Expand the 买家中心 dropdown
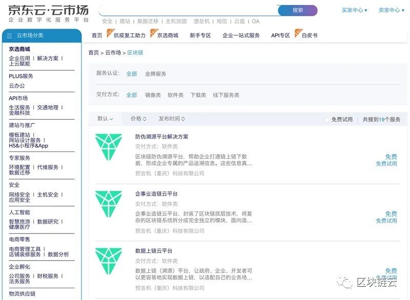Screen dimensions: 410x300 click(x=354, y=10)
